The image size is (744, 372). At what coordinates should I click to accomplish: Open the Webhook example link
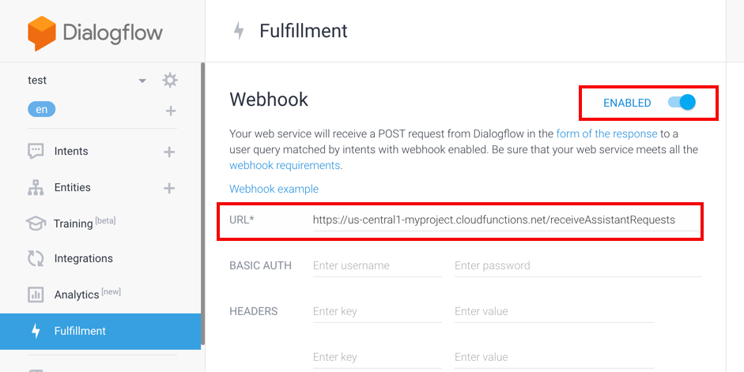click(274, 189)
